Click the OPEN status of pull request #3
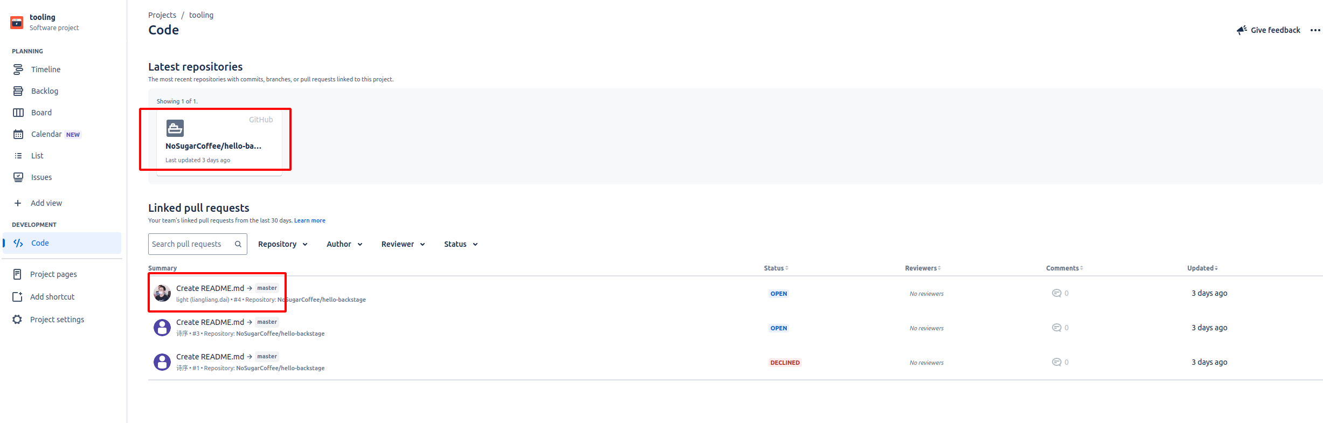 tap(779, 328)
